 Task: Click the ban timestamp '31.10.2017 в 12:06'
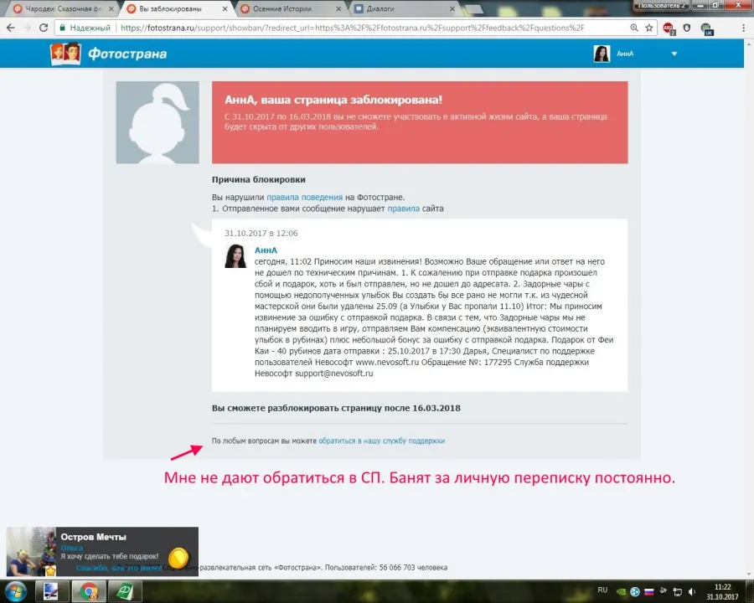click(261, 233)
